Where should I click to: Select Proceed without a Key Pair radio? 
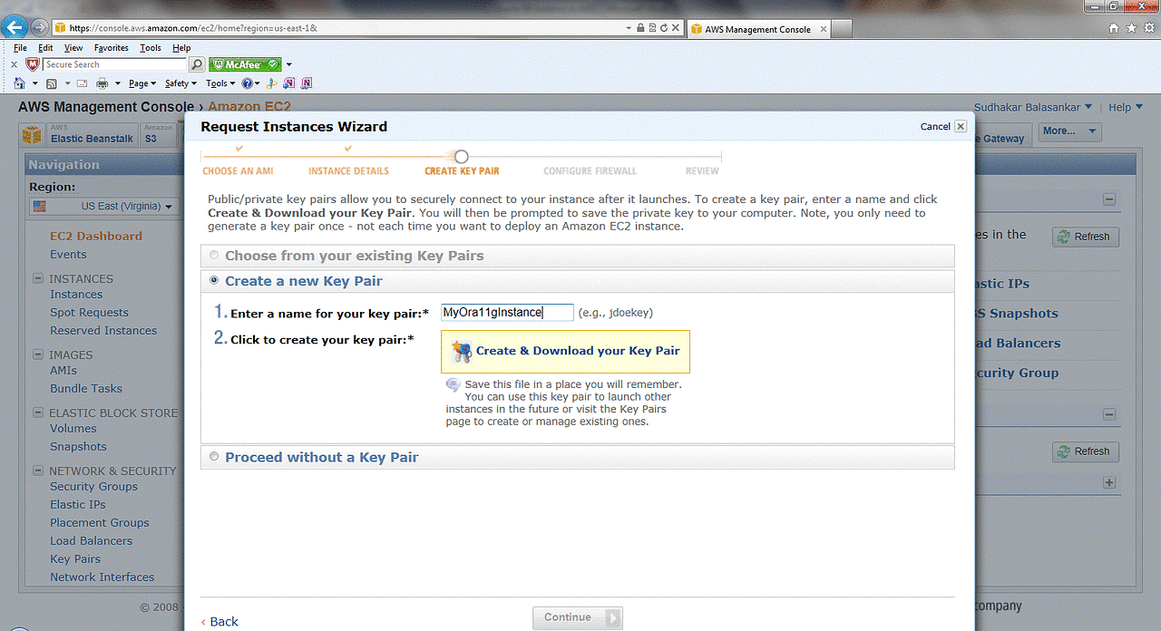pyautogui.click(x=214, y=457)
